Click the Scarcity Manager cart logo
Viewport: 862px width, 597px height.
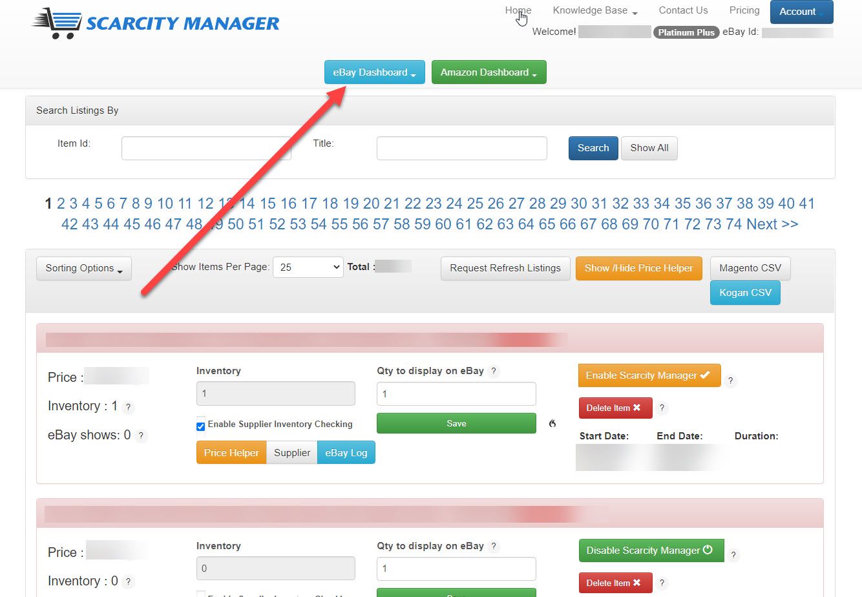click(155, 23)
